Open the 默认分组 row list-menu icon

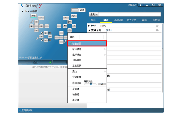point(157,30)
